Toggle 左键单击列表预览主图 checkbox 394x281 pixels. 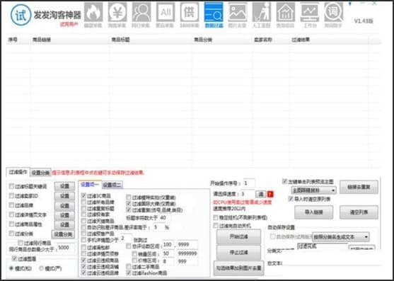pyautogui.click(x=284, y=181)
